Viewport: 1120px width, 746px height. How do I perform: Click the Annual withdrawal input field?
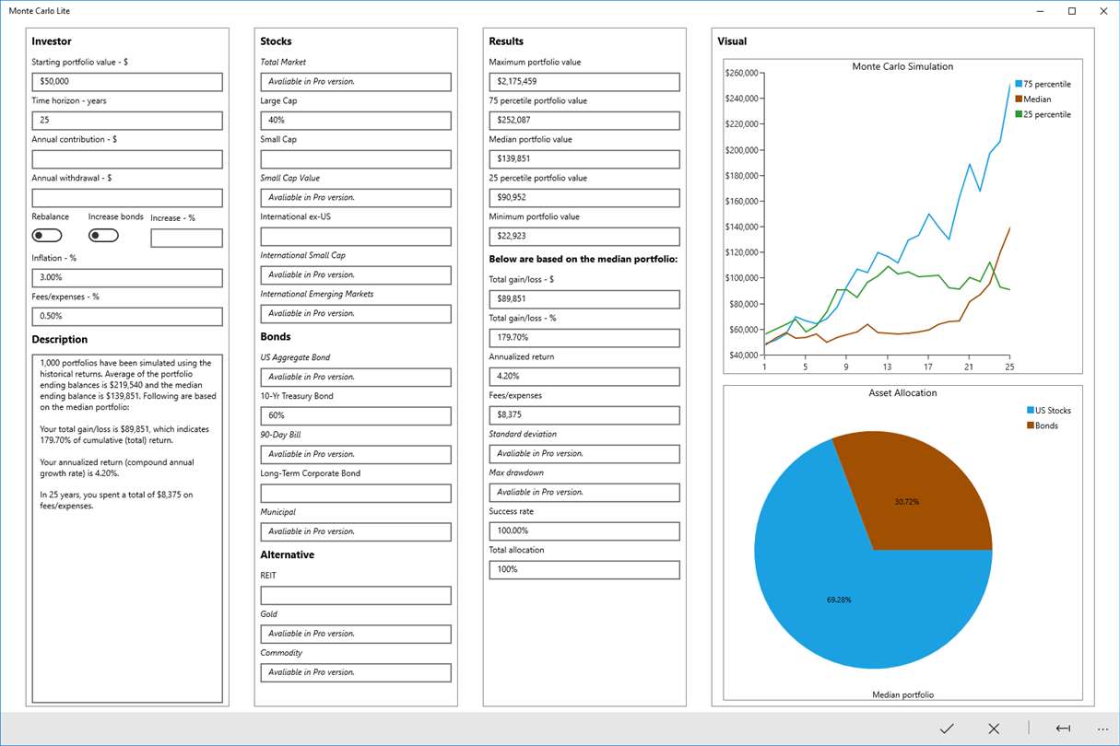point(127,198)
